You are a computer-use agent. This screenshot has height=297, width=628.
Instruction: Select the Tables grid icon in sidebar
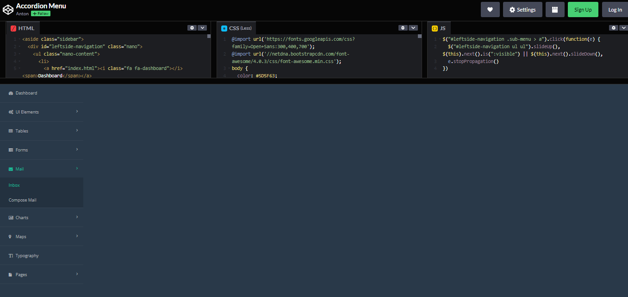[10, 131]
